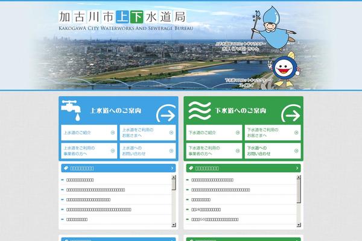Open first news item in green list
The image size is (362, 241).
point(212,180)
